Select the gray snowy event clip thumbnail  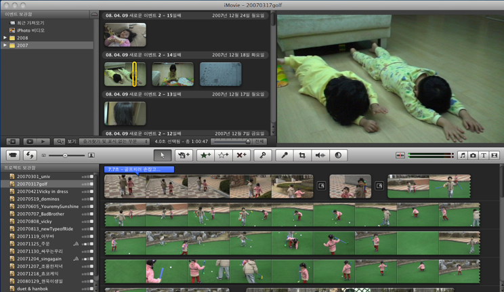tap(221, 74)
